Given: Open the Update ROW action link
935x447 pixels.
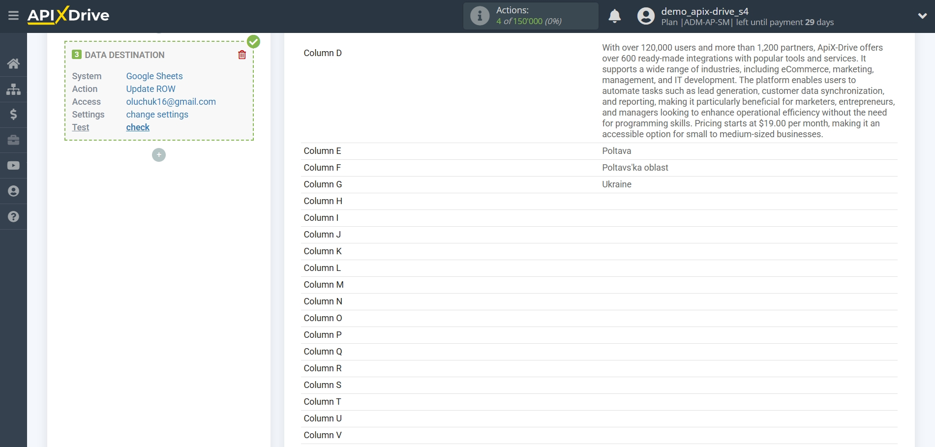Looking at the screenshot, I should tap(151, 89).
